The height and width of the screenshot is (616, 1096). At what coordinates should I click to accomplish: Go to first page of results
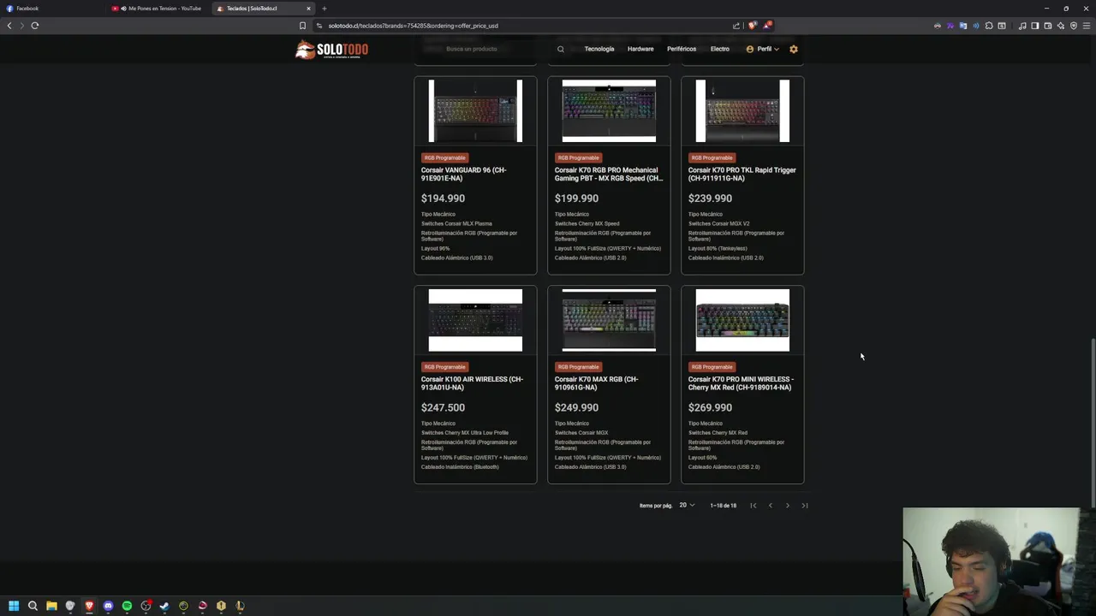point(753,506)
